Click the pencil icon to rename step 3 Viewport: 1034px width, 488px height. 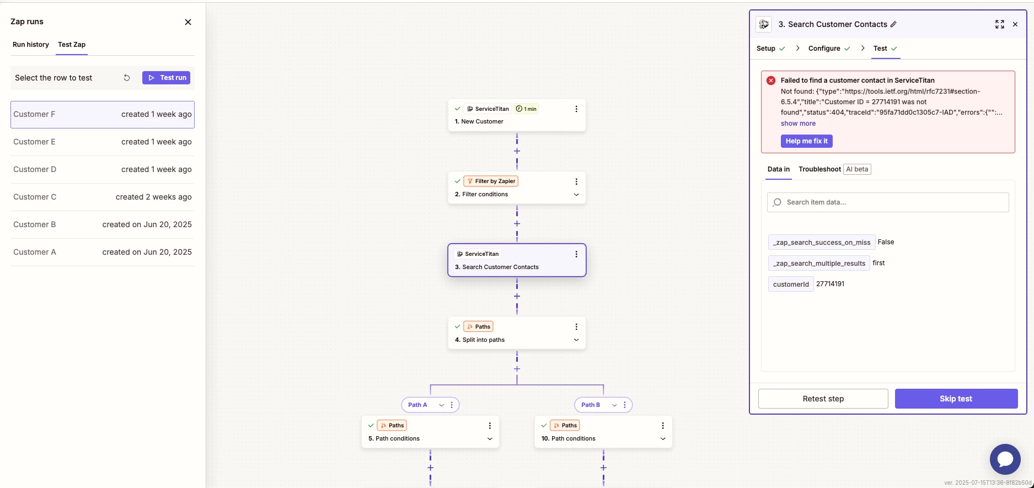(893, 24)
